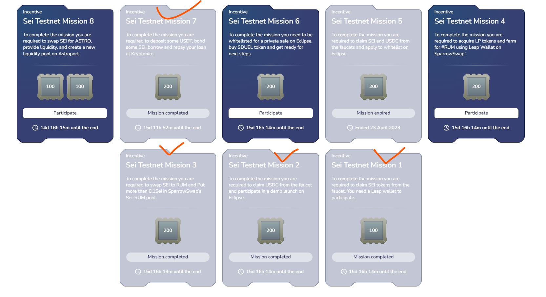Click Participate on Sei Testnet Mission 6
The height and width of the screenshot is (297, 546).
(271, 113)
